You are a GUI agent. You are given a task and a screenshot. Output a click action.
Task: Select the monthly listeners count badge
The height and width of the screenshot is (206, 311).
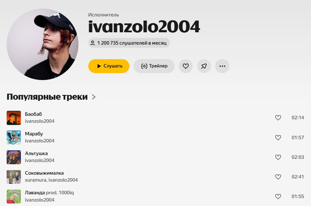tap(129, 43)
